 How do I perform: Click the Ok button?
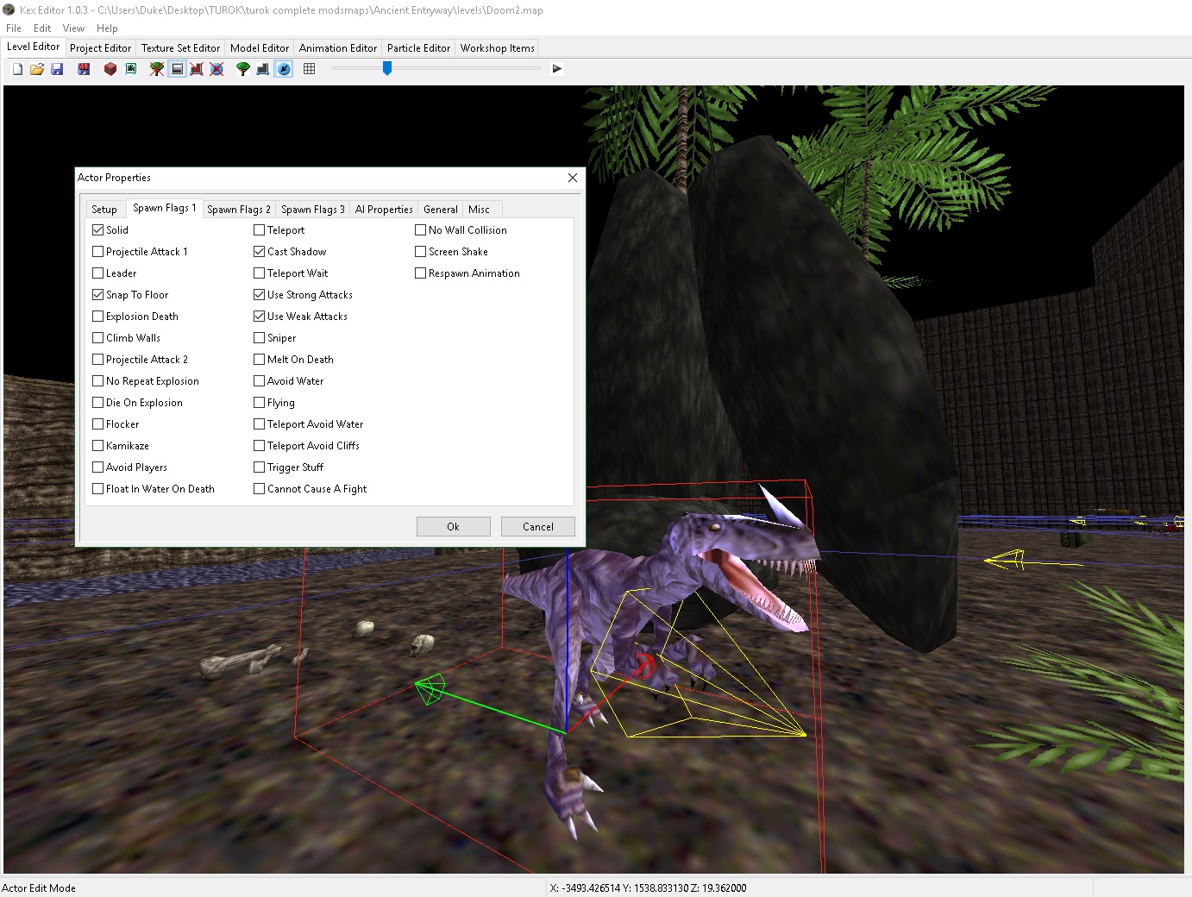453,527
